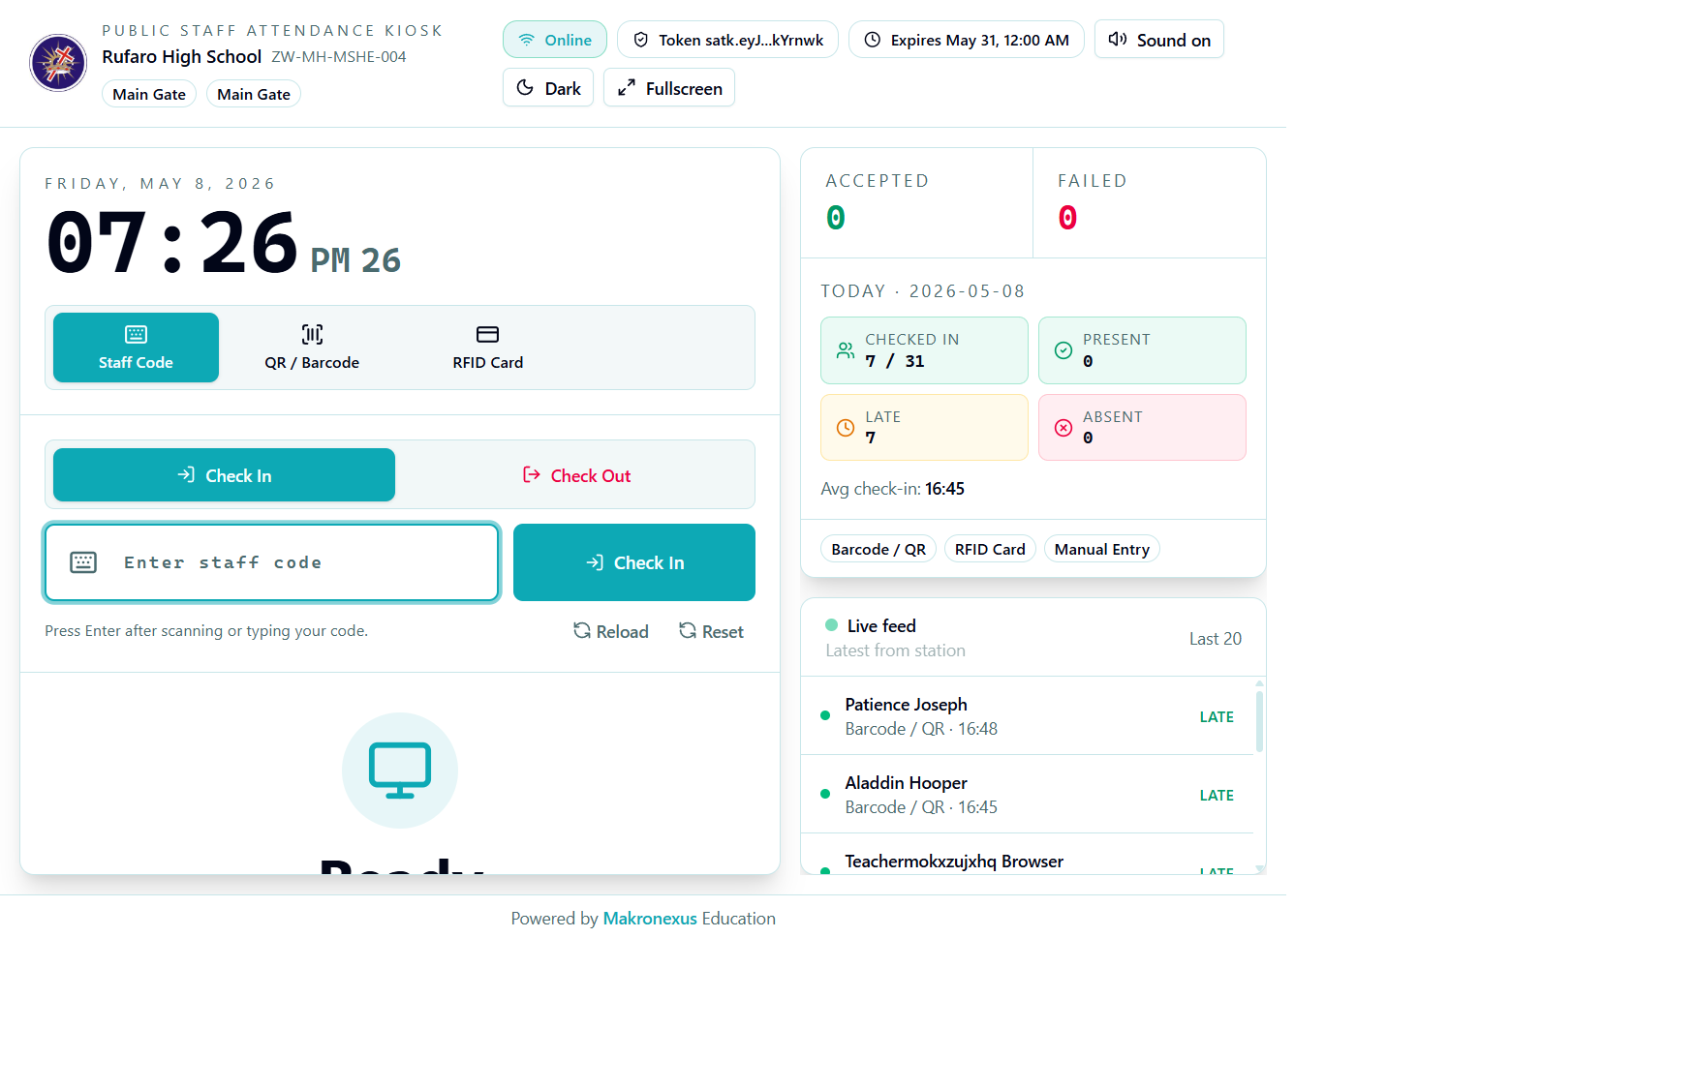Viewport: 1695px width, 1089px height.
Task: Select the QR / Barcode scanner icon
Action: point(312,335)
